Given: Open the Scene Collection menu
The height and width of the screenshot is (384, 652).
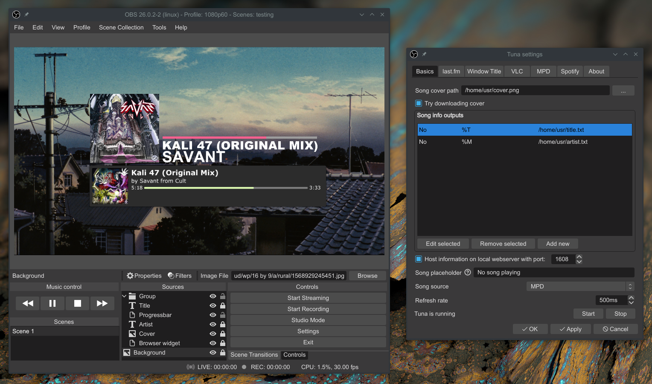Looking at the screenshot, I should point(121,27).
